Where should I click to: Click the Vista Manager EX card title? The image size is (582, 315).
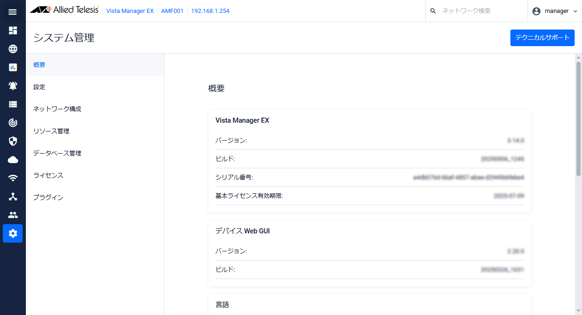point(242,120)
